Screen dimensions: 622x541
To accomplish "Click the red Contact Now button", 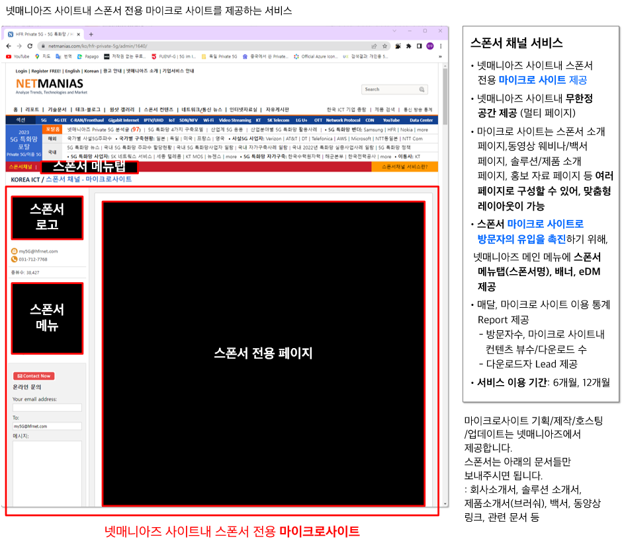I will (x=34, y=376).
